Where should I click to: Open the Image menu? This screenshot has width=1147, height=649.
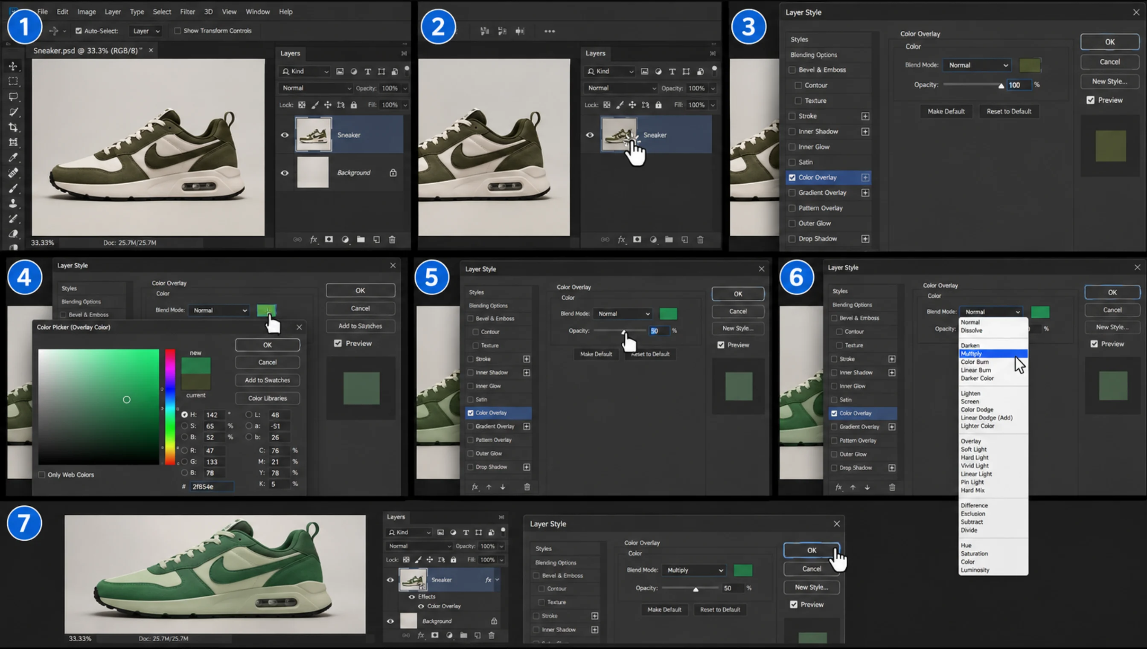coord(87,12)
